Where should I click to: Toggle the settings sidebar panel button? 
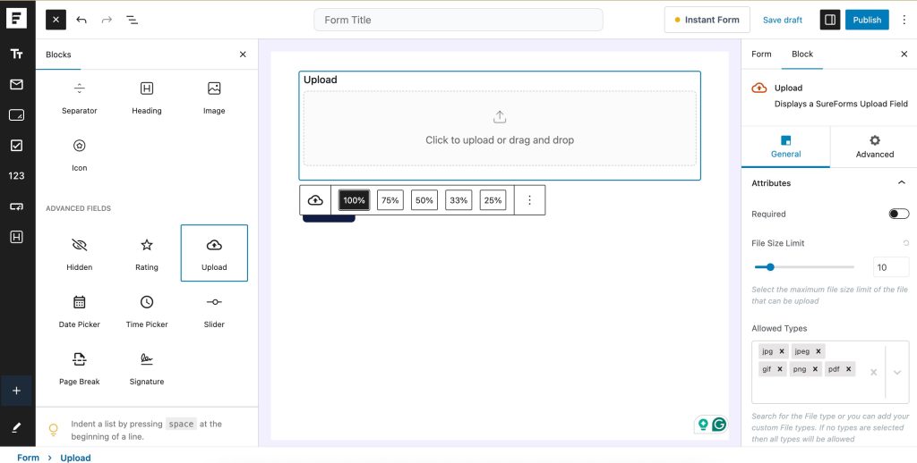point(830,20)
